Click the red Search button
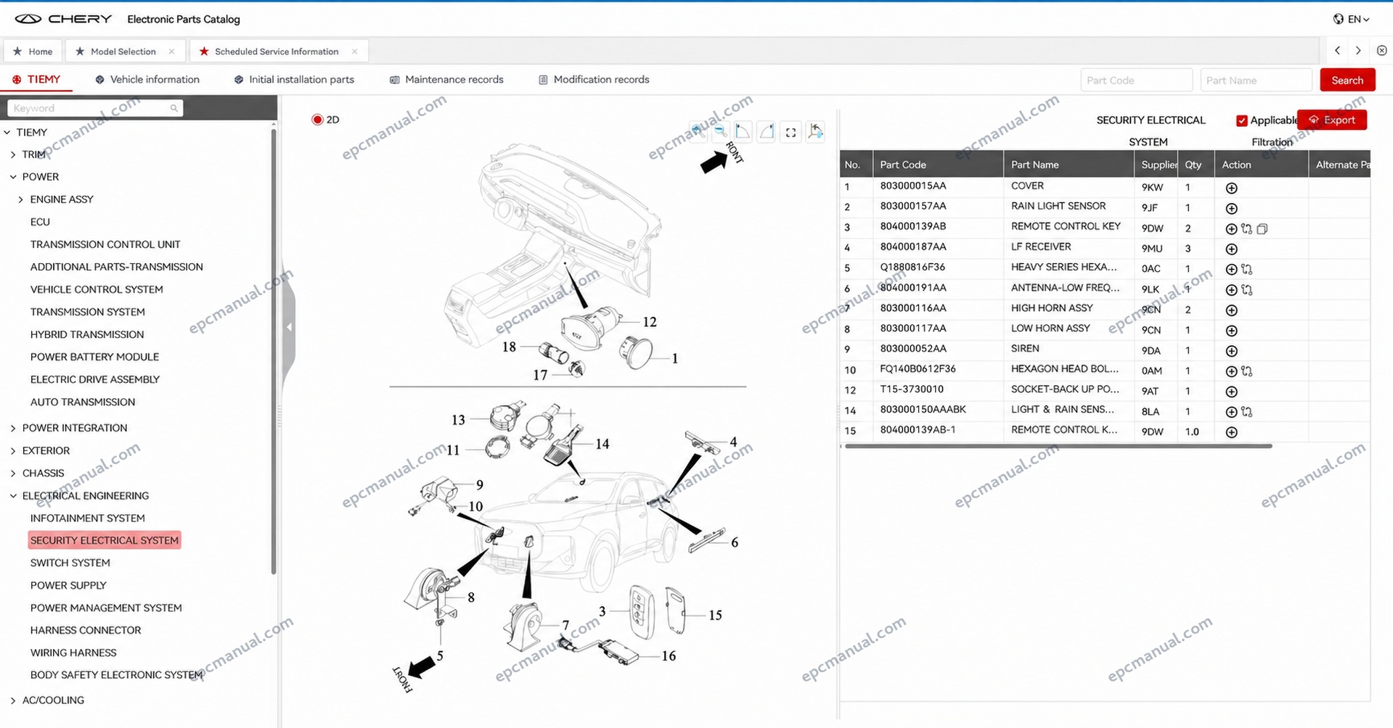Image resolution: width=1393 pixels, height=728 pixels. [x=1347, y=80]
